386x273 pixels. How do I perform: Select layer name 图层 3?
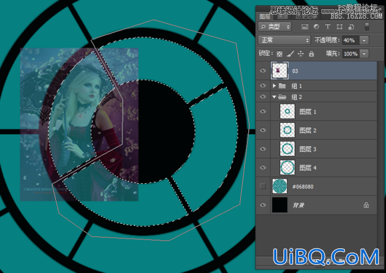[x=307, y=149]
